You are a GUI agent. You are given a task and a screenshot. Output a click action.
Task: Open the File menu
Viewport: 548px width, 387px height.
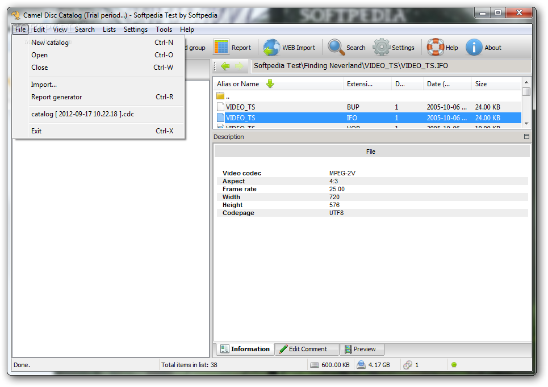click(x=20, y=30)
